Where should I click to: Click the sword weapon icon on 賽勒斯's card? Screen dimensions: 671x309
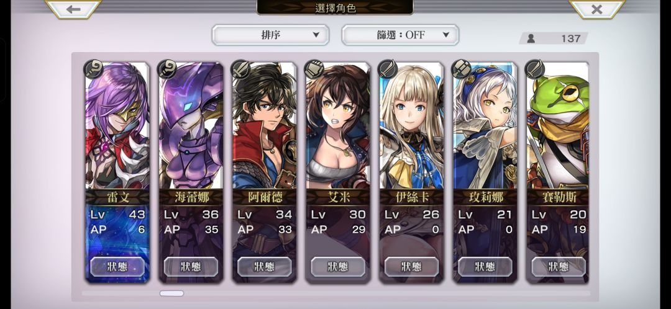[x=536, y=69]
